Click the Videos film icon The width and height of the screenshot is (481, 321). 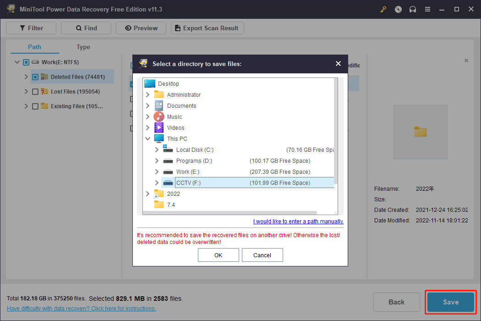point(159,128)
